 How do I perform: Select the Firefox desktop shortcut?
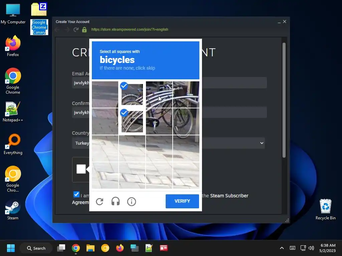pyautogui.click(x=13, y=46)
